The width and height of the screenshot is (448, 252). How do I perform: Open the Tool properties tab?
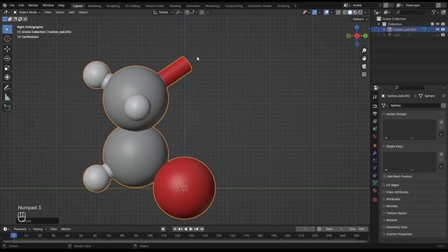(375, 97)
